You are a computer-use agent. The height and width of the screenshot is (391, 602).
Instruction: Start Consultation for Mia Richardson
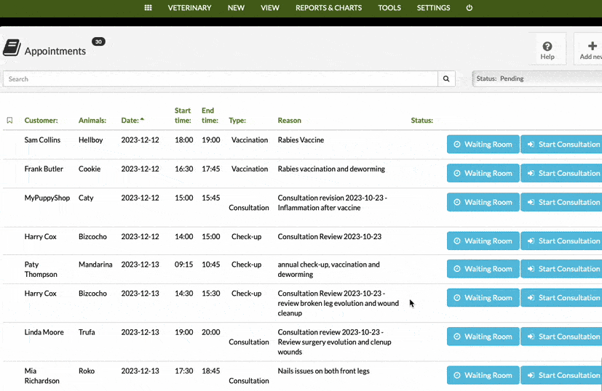(561, 375)
